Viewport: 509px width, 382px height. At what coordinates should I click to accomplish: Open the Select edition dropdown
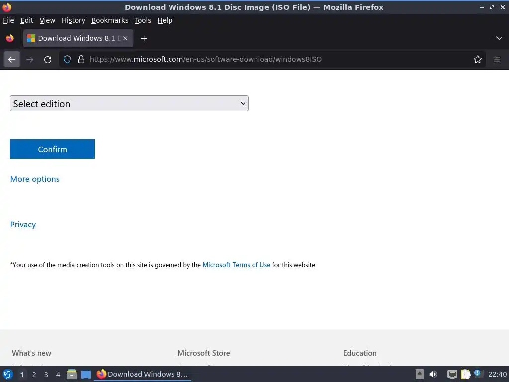129,103
